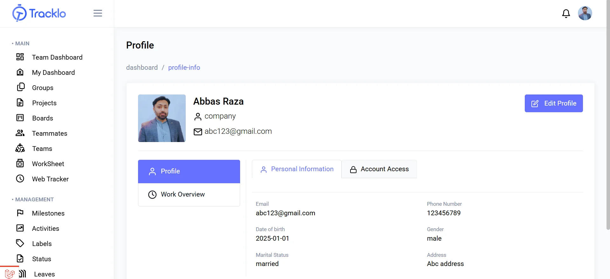610x279 pixels.
Task: Follow the dashboard breadcrumb link
Action: pos(142,68)
